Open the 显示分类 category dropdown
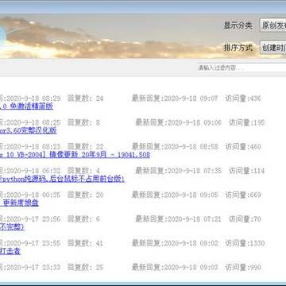The image size is (286, 286). pyautogui.click(x=273, y=25)
